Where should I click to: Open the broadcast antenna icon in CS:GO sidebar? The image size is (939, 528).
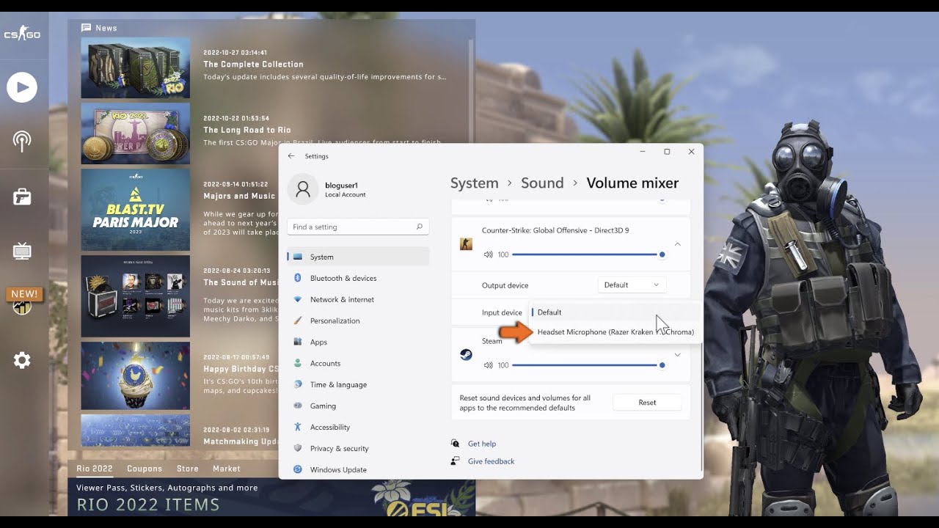[22, 141]
